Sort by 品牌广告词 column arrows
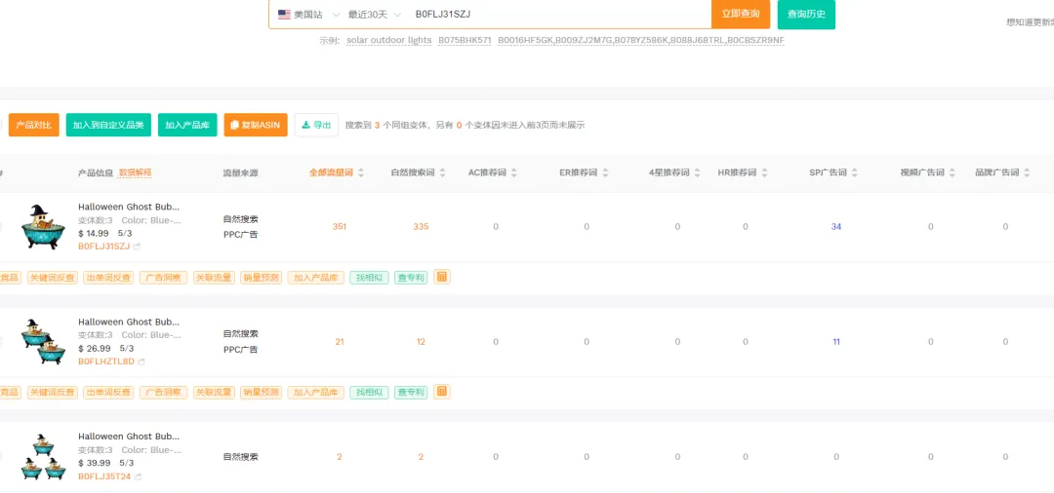Image resolution: width=1054 pixels, height=493 pixels. pyautogui.click(x=1027, y=173)
